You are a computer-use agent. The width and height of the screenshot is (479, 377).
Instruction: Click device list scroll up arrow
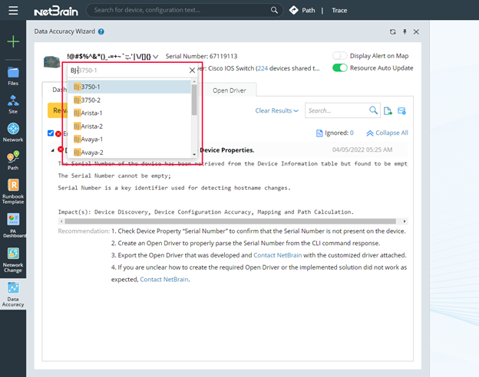tap(194, 81)
